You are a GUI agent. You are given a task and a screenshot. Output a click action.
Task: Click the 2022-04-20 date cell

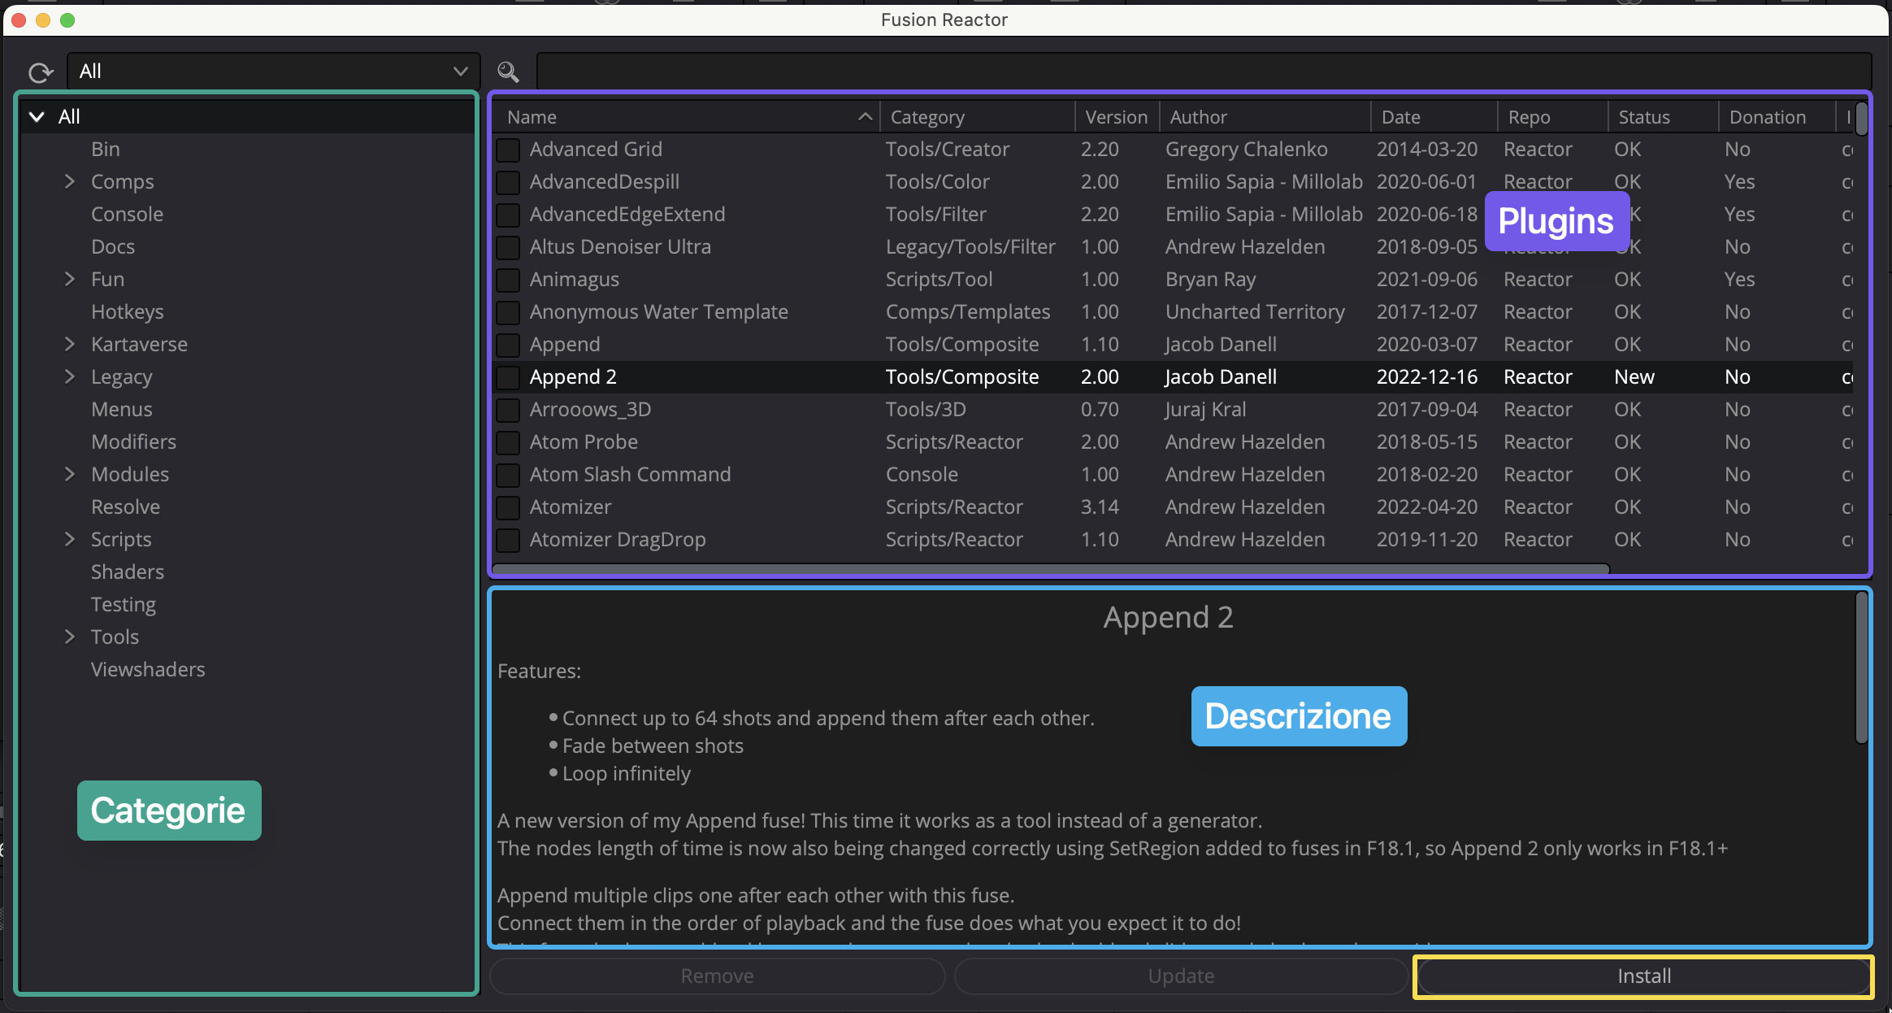(x=1426, y=507)
